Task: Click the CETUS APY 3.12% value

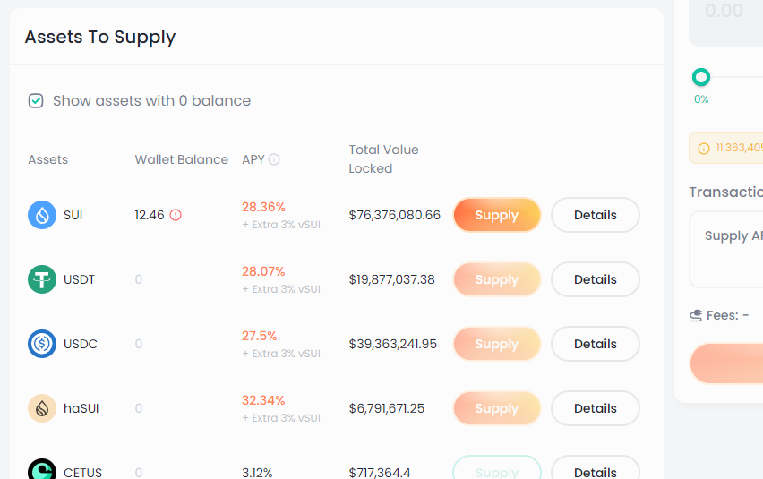Action: click(257, 472)
